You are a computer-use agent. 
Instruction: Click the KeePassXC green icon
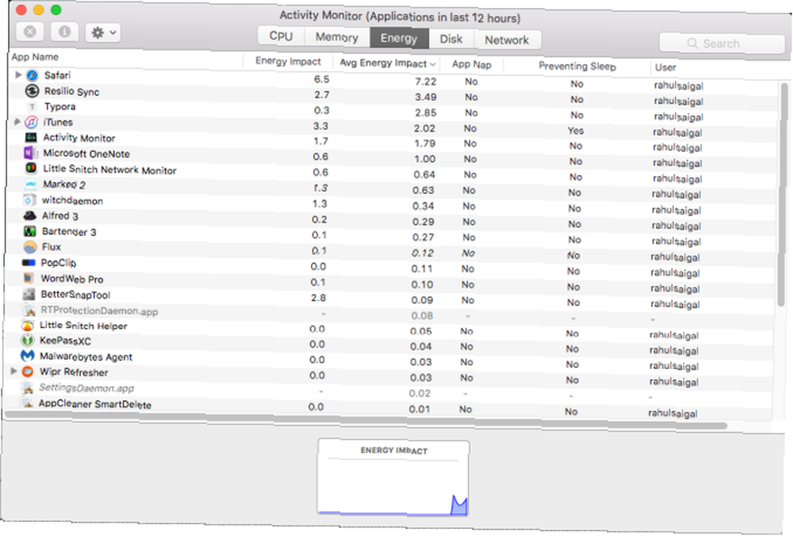27,341
